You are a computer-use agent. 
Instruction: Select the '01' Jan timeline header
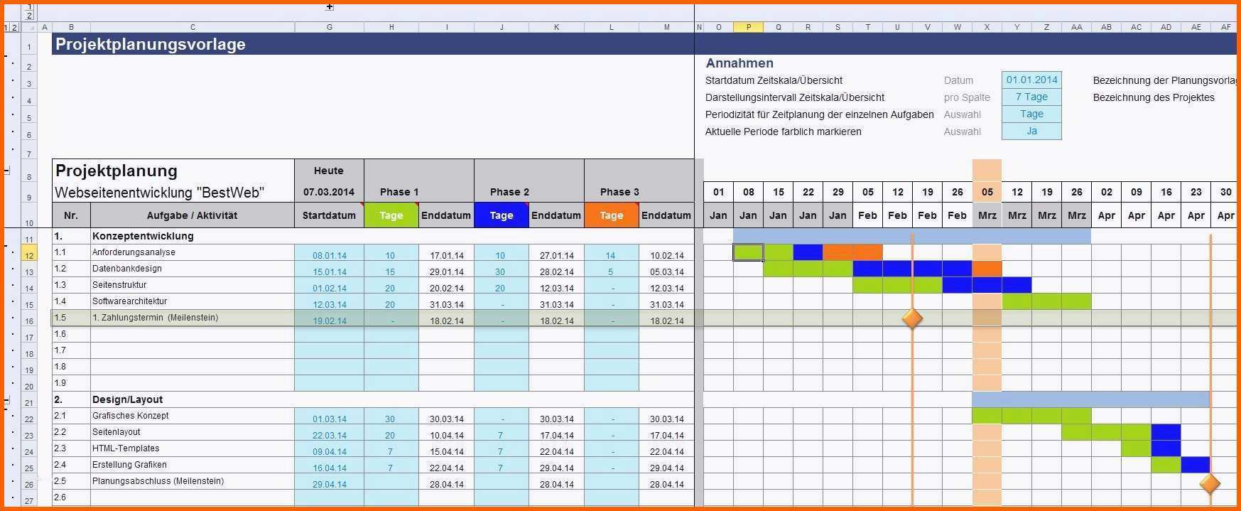718,192
